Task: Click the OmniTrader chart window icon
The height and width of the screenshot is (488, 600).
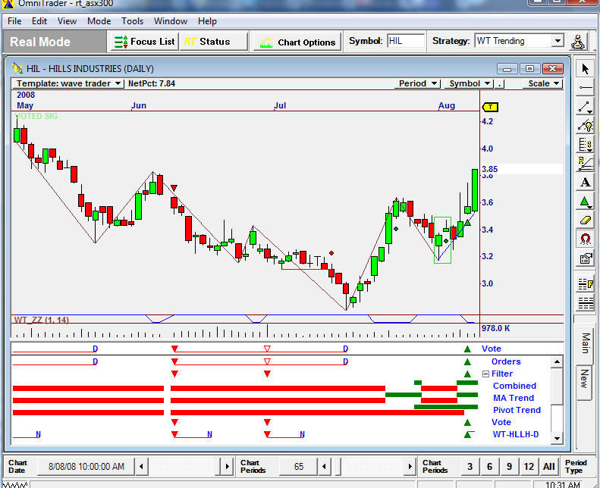Action: point(17,68)
